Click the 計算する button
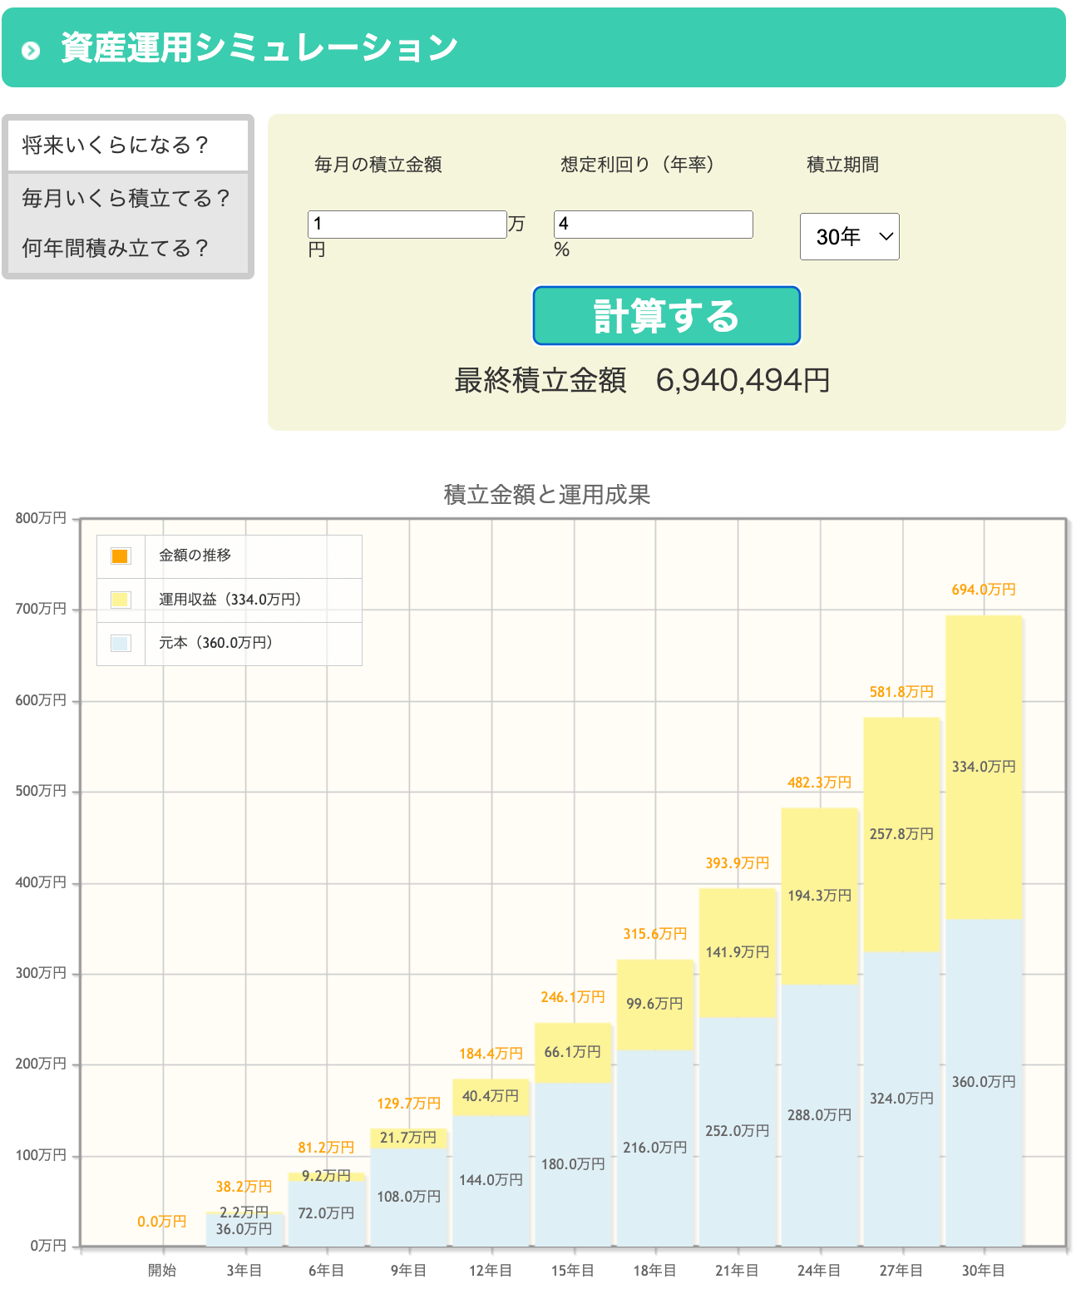This screenshot has width=1076, height=1289. tap(666, 316)
